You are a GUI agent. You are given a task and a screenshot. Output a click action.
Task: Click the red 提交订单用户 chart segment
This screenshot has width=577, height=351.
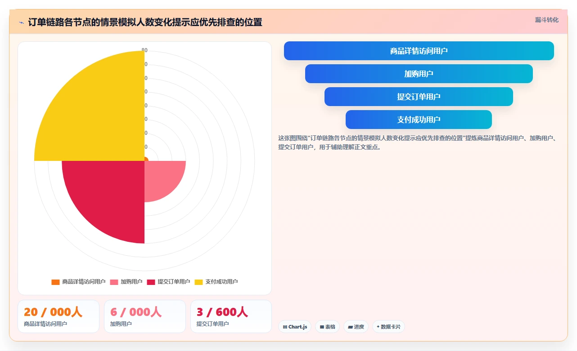pyautogui.click(x=110, y=195)
